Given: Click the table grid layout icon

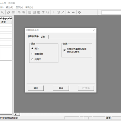Looking at the screenshot, I should [39, 12].
